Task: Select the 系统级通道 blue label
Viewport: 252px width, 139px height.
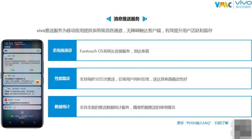Action: [62, 51]
